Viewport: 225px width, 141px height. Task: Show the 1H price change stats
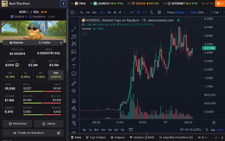(25, 75)
